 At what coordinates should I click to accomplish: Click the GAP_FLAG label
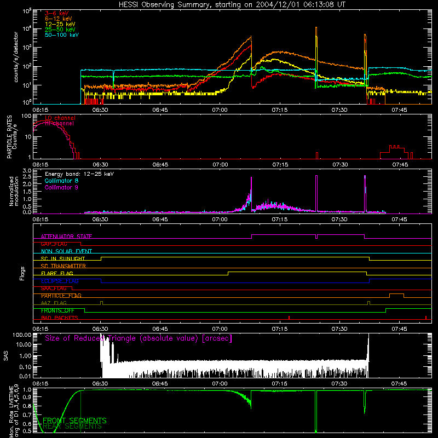54,244
